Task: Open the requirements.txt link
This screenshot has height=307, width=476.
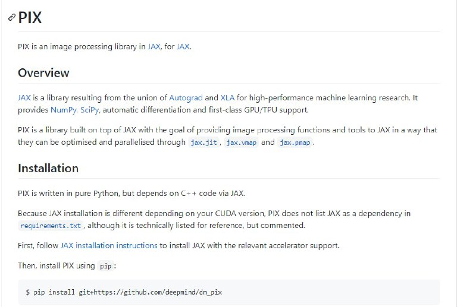Action: (x=51, y=226)
